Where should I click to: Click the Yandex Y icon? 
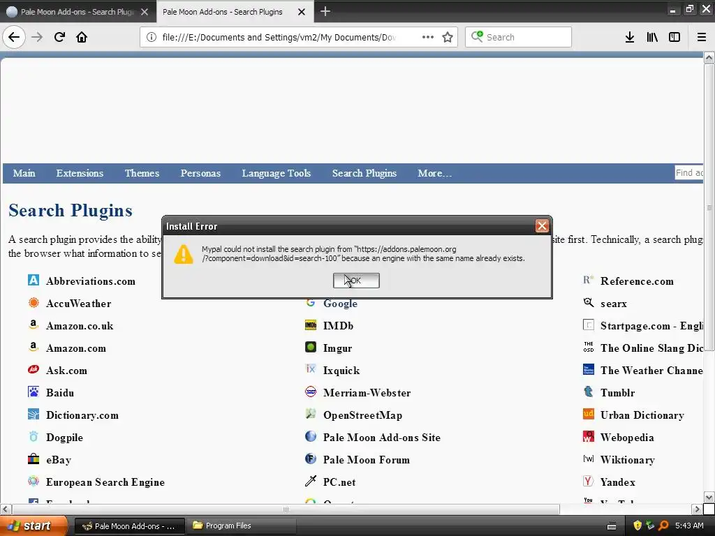coord(588,481)
